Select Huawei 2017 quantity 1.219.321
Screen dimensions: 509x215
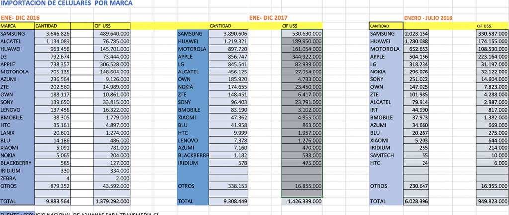229,41
